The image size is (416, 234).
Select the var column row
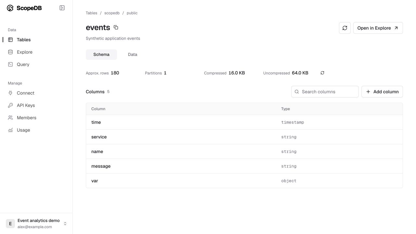pos(244,181)
